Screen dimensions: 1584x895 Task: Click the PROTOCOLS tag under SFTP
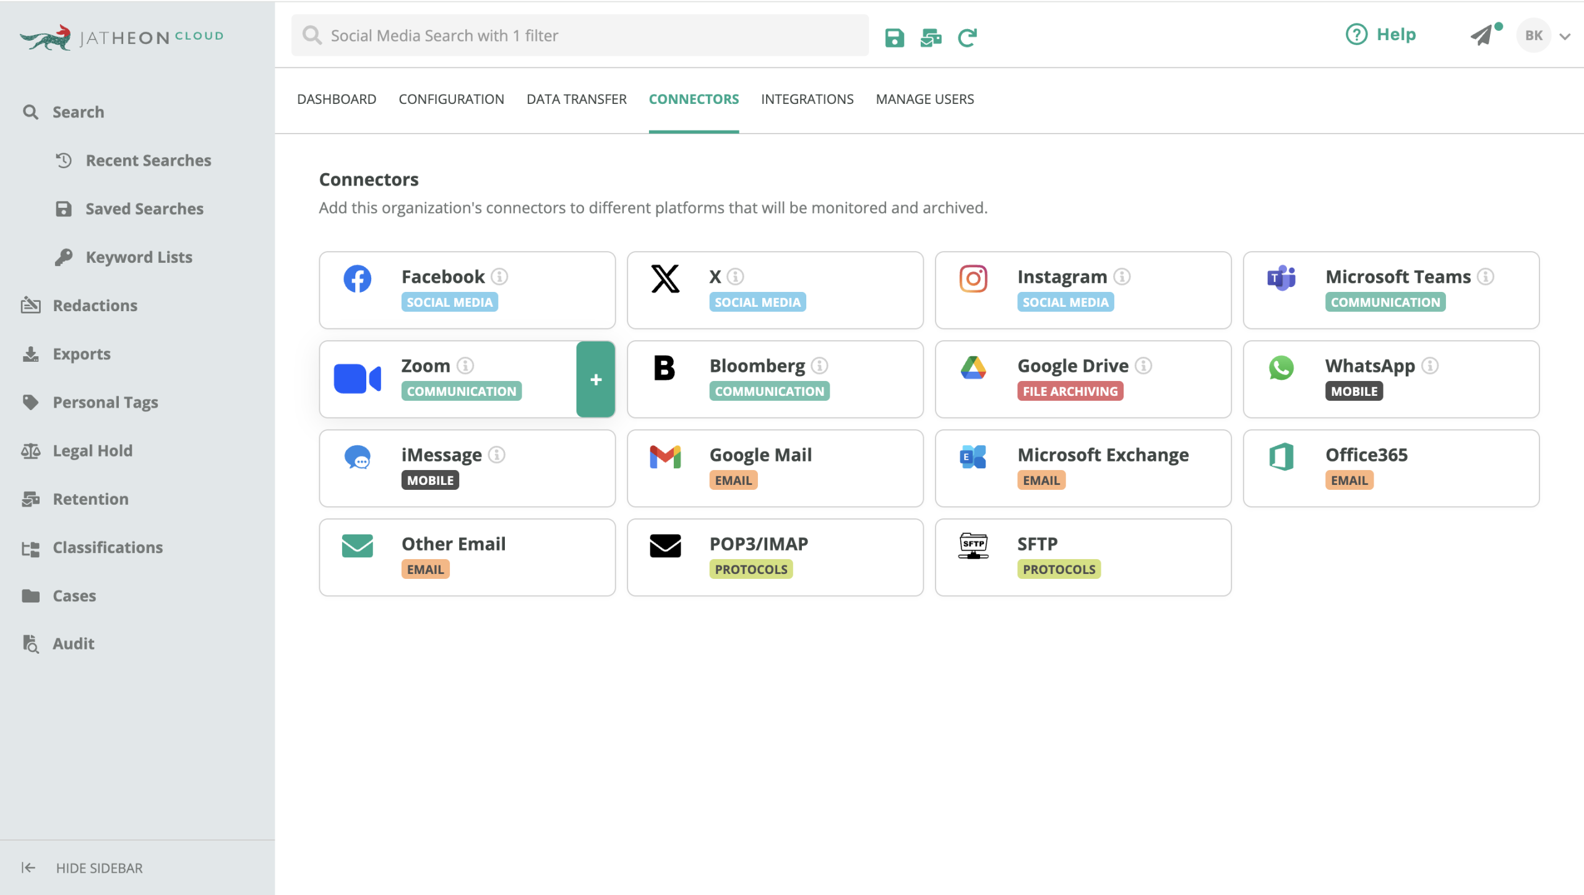[x=1059, y=569]
